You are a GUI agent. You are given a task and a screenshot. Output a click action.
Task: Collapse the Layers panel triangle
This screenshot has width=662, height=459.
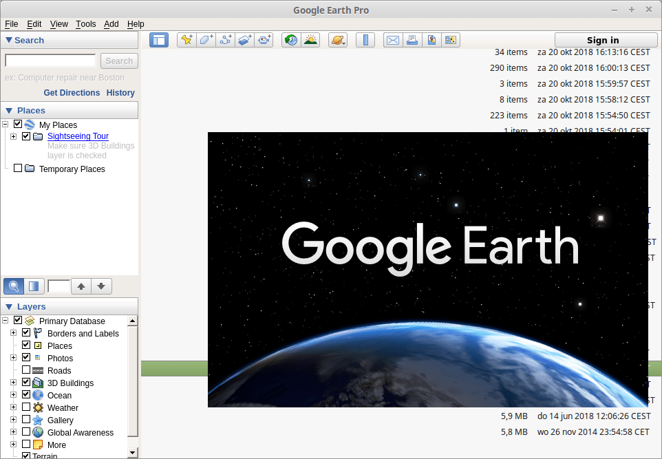click(9, 307)
